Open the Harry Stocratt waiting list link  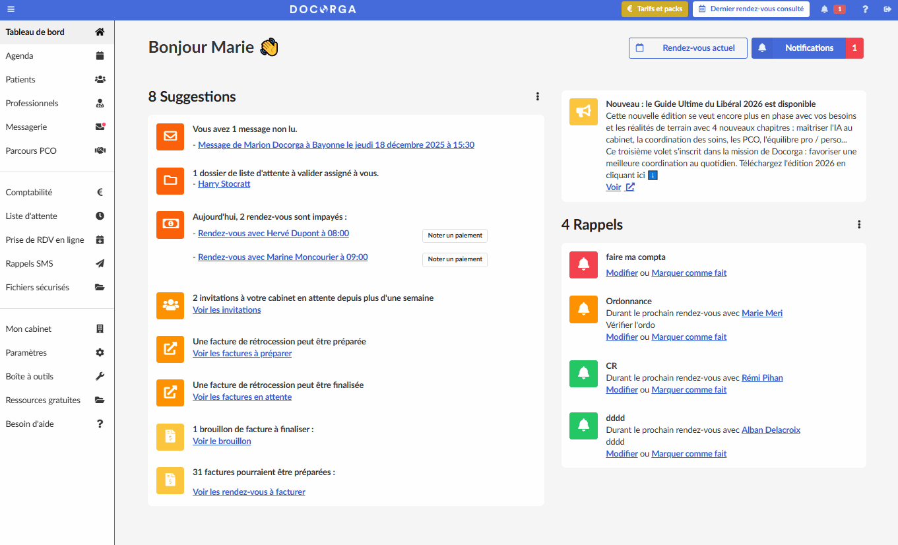coord(224,184)
